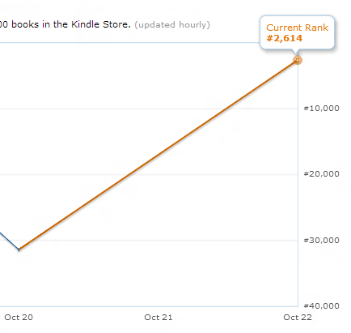
Task: Click the #30,000 rank axis label
Action: [321, 240]
